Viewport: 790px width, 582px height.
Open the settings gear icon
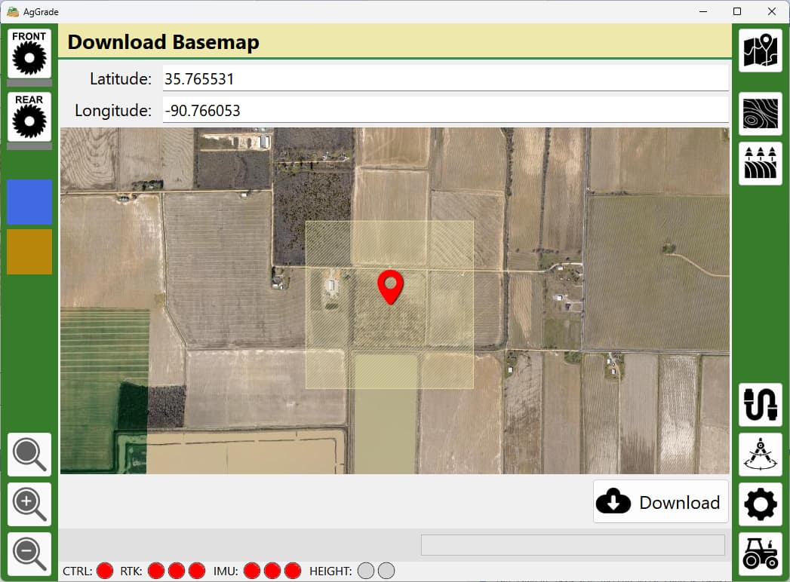pyautogui.click(x=760, y=504)
